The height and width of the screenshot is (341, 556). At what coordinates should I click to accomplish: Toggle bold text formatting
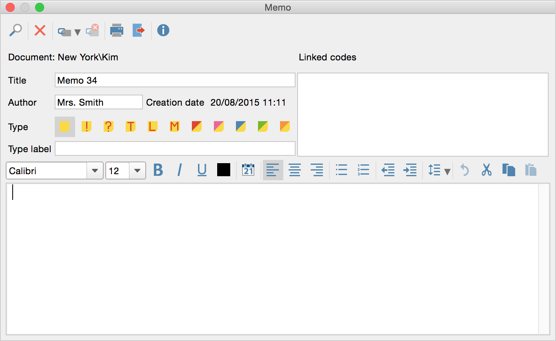158,170
